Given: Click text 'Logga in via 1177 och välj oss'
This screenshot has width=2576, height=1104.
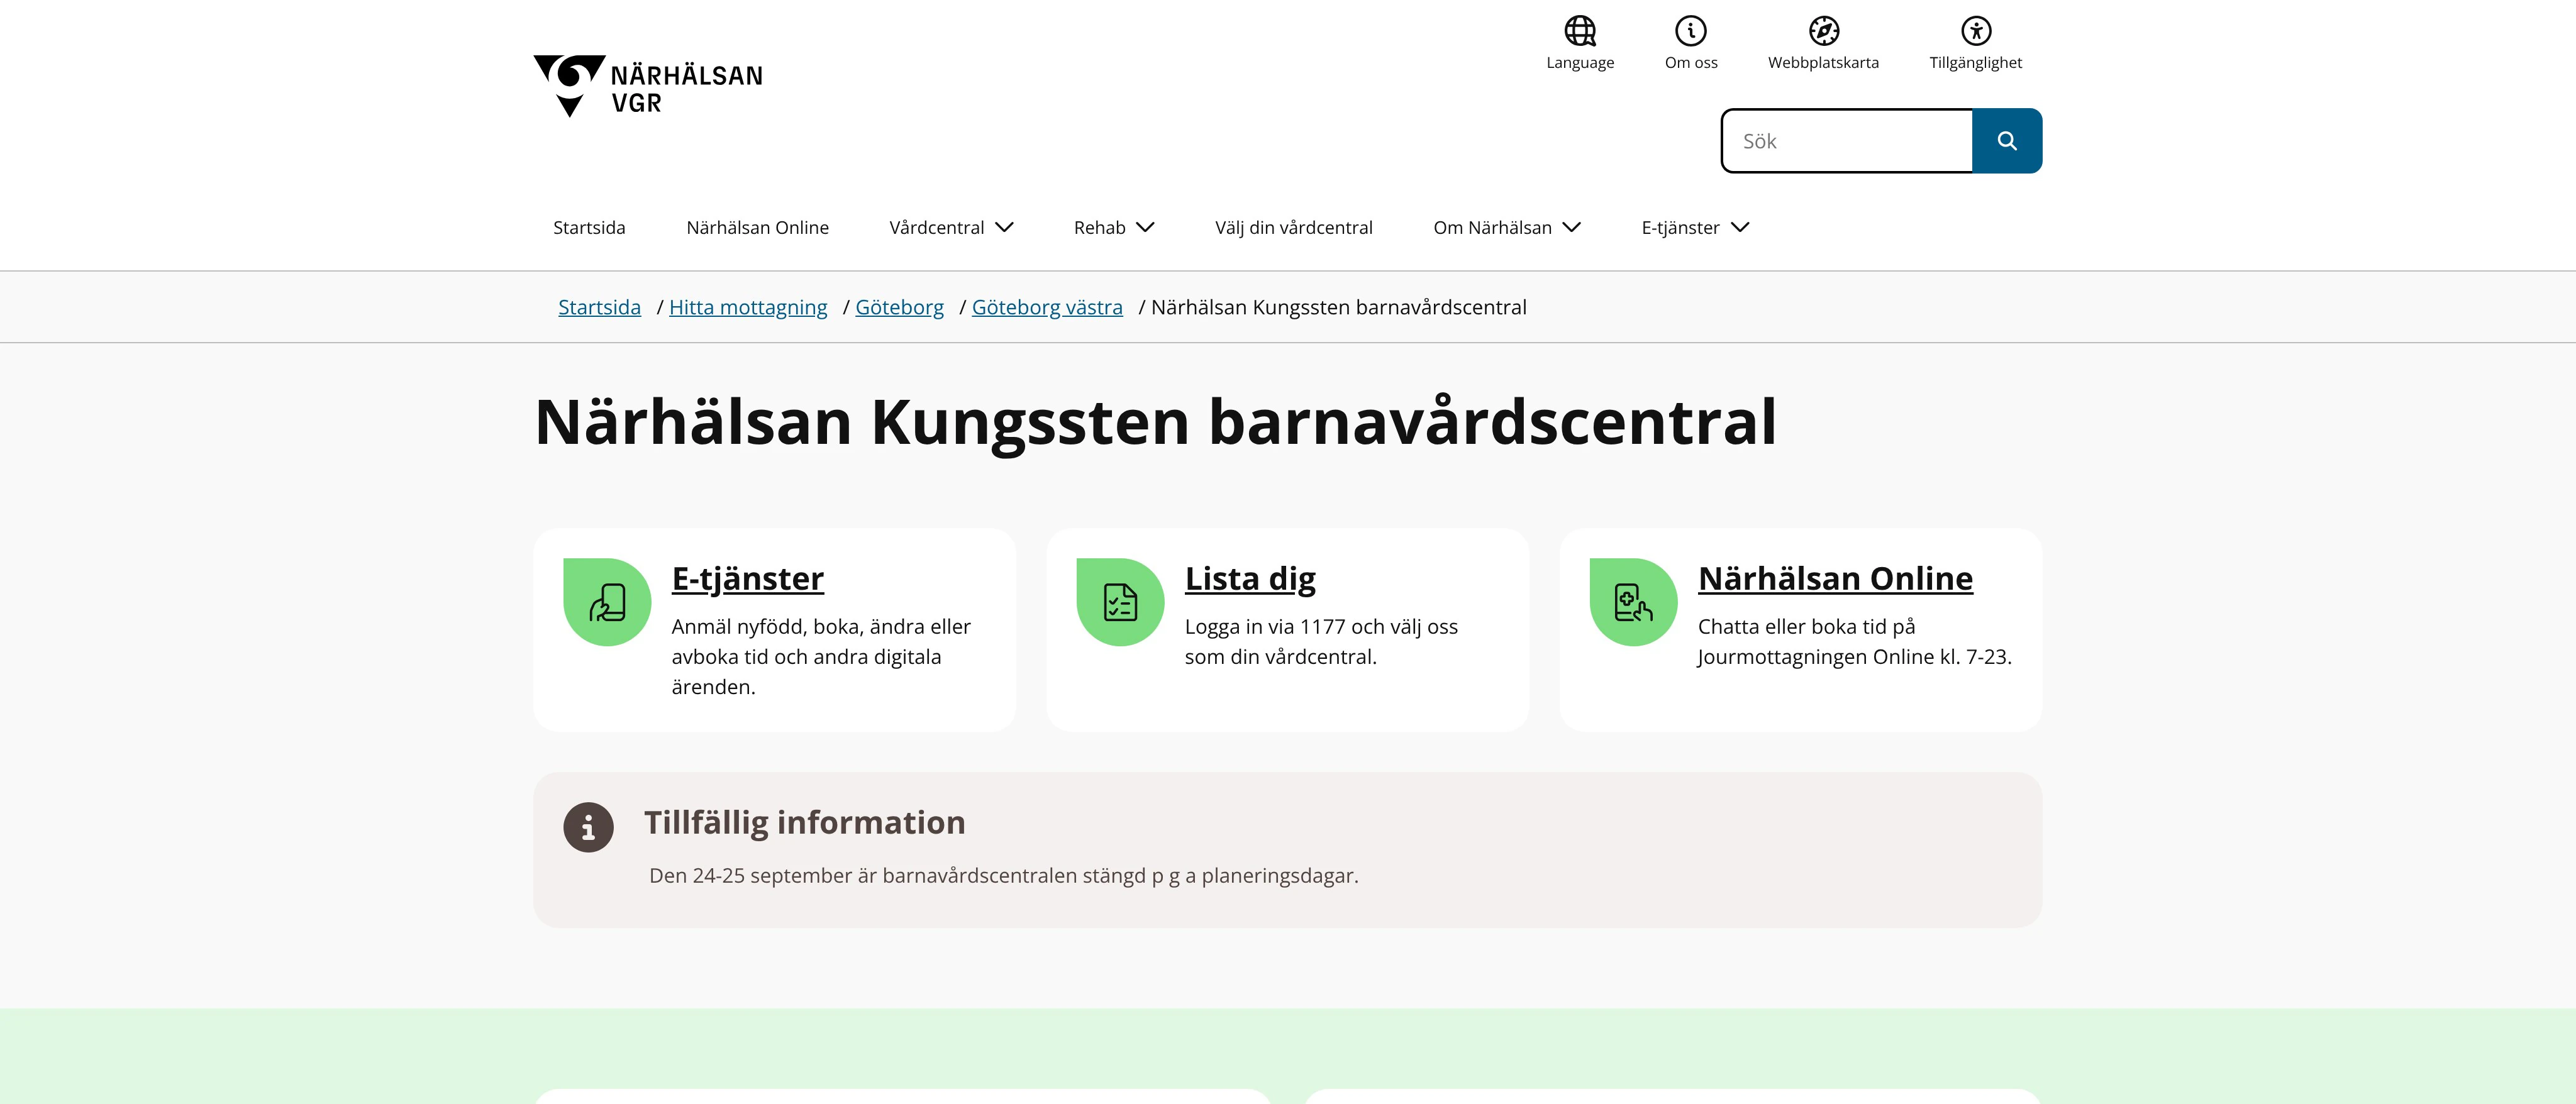Looking at the screenshot, I should pos(1321,627).
